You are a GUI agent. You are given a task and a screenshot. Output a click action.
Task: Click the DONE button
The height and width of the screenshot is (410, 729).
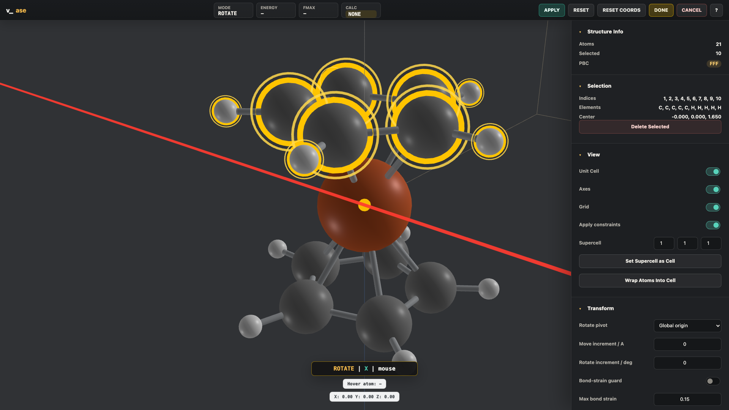[x=661, y=10]
